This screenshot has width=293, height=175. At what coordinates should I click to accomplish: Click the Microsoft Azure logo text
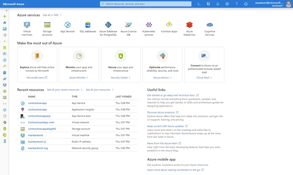[13, 4]
